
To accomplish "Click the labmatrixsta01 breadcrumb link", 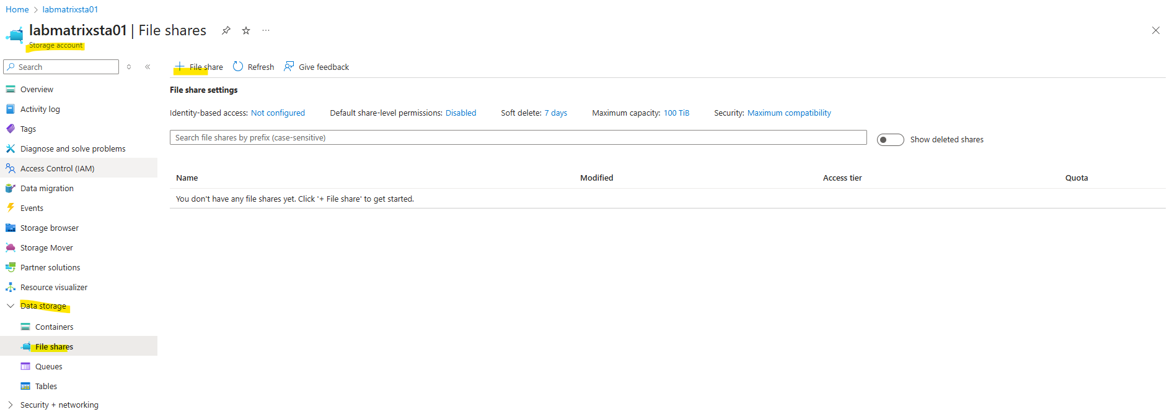I will (x=70, y=9).
